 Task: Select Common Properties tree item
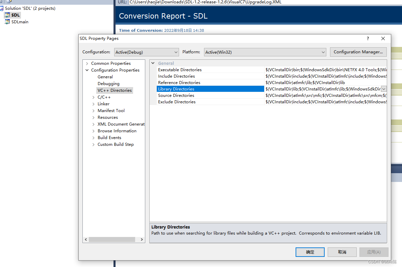(111, 63)
